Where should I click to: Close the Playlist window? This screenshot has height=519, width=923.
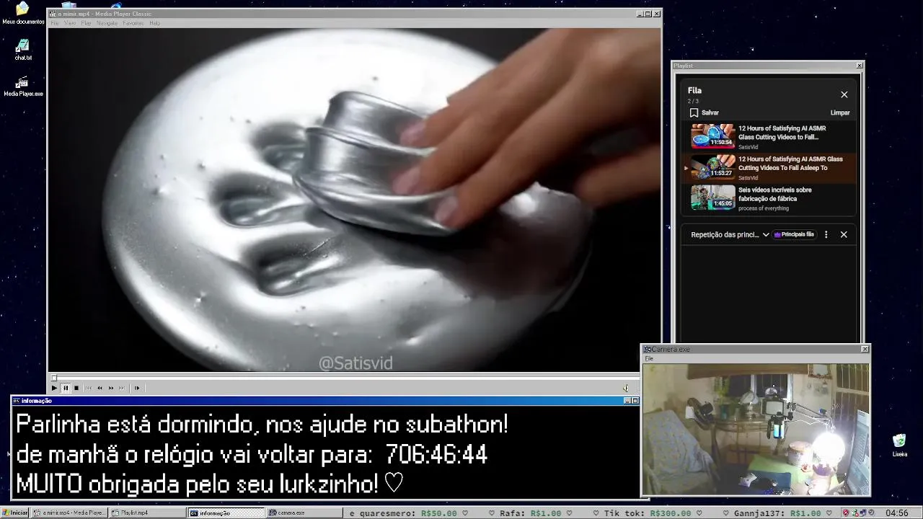point(860,66)
